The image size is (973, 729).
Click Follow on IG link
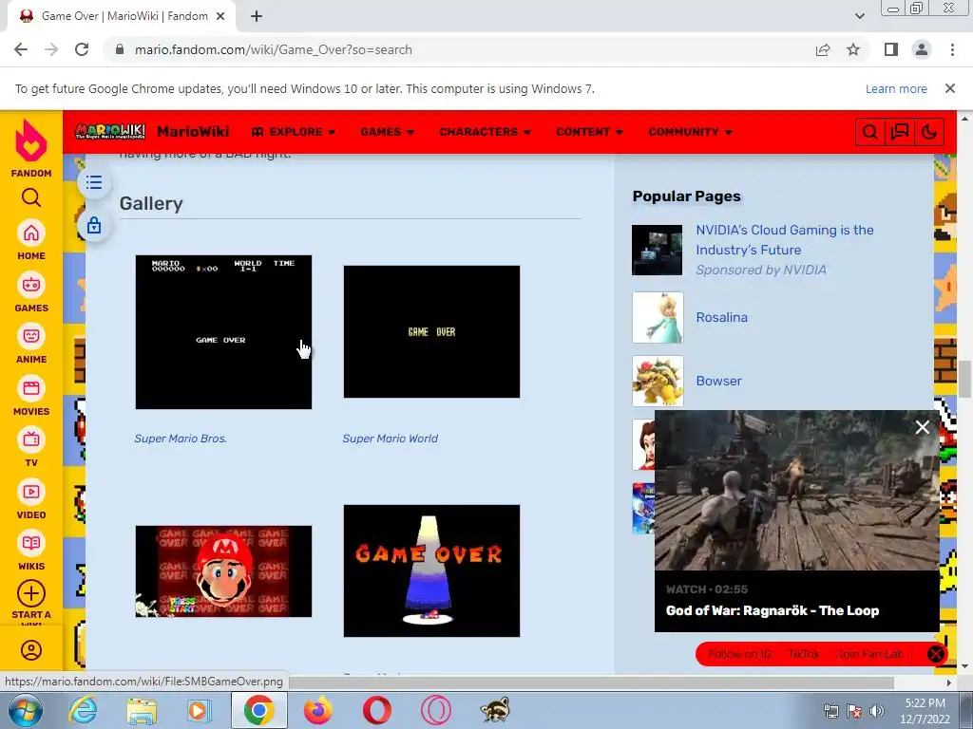(739, 654)
